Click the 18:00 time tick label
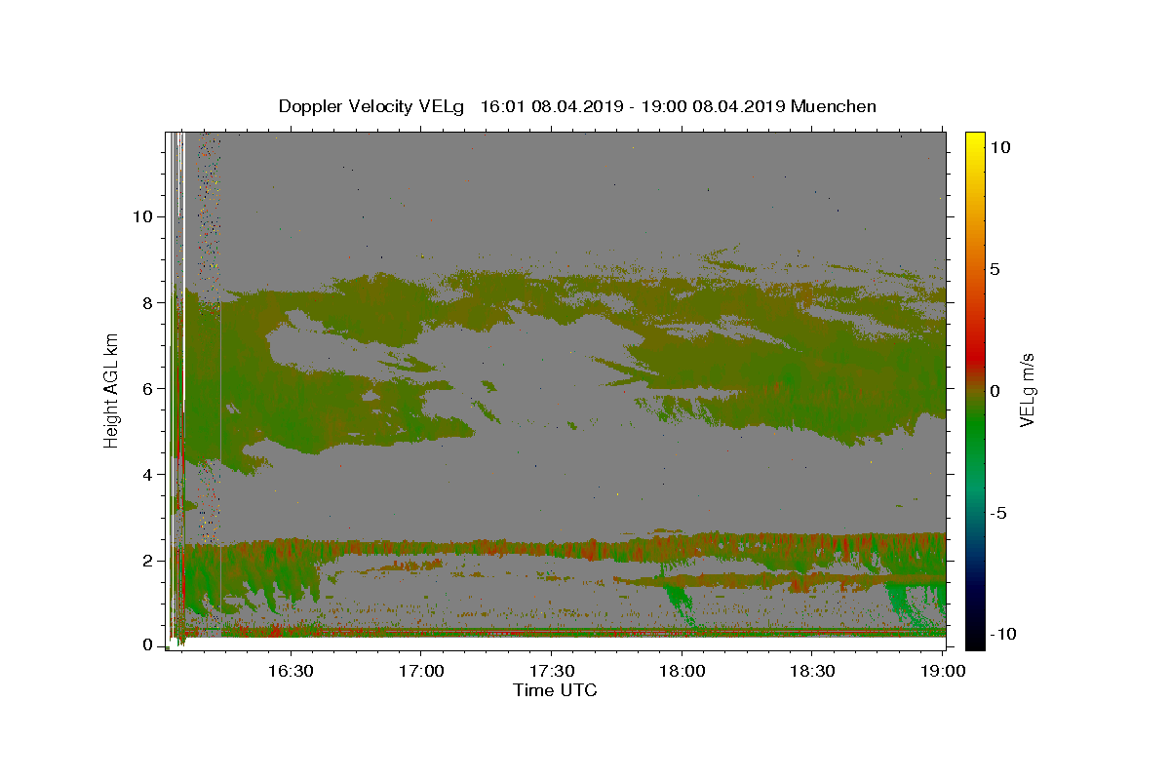 coord(682,671)
